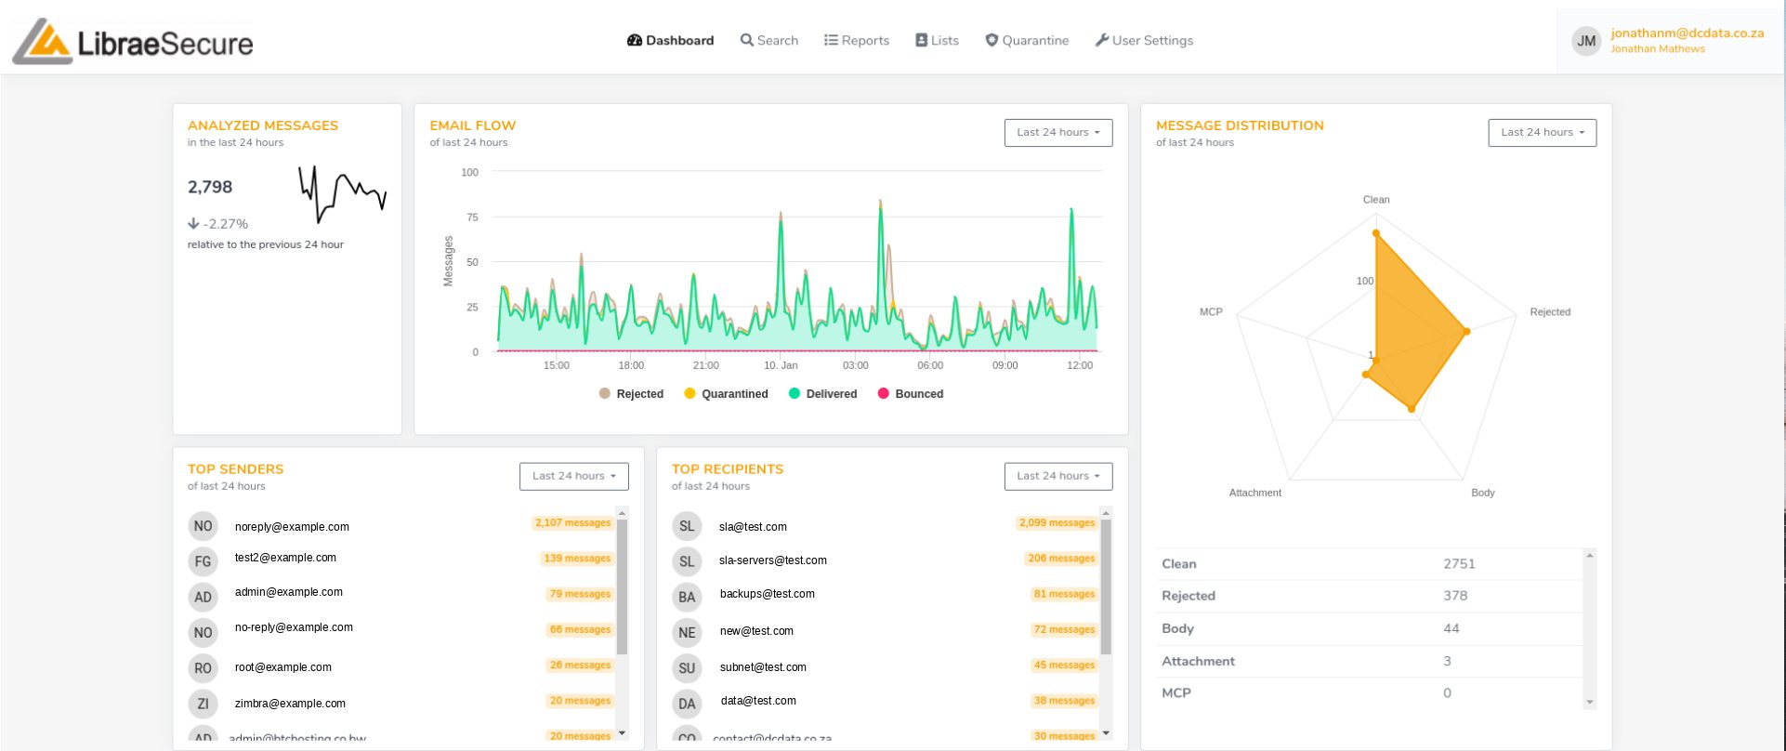Select the noreply@example.com sender

click(x=292, y=527)
